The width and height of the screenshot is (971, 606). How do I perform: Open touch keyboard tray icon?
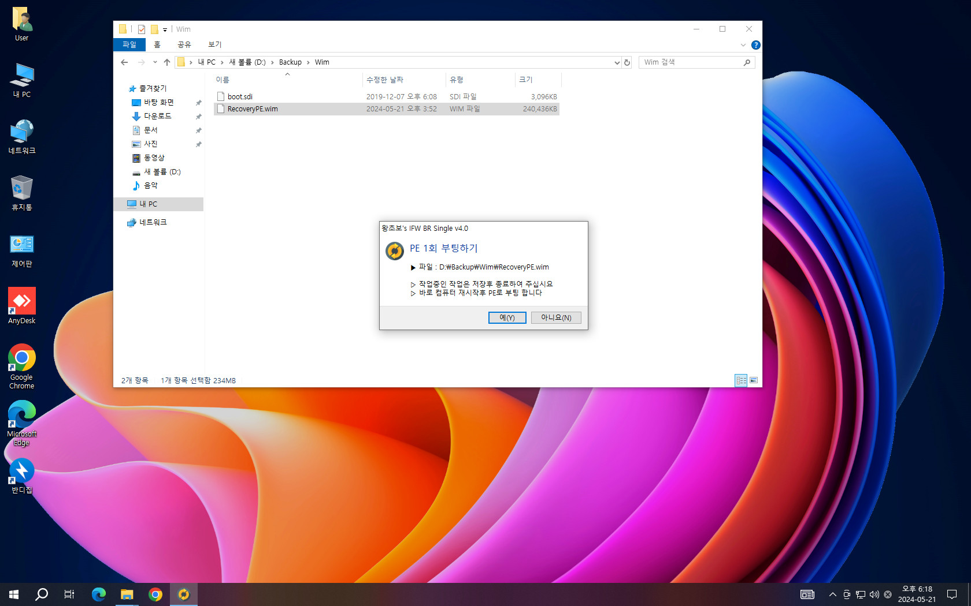tap(807, 594)
